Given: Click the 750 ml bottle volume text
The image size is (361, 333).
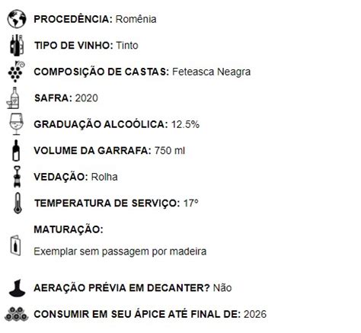Looking at the screenshot, I should [x=170, y=150].
